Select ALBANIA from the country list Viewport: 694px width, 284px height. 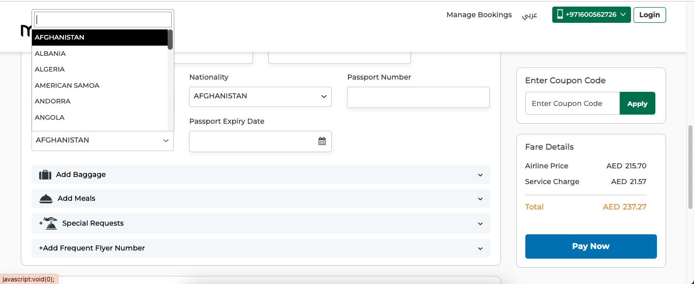point(50,53)
